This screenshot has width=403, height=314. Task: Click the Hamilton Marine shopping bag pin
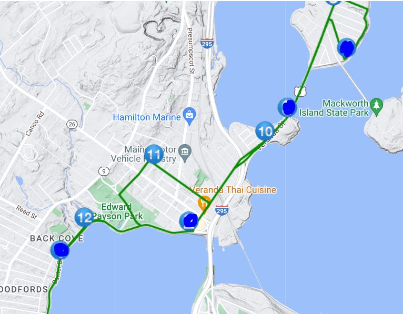pyautogui.click(x=190, y=116)
